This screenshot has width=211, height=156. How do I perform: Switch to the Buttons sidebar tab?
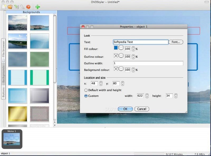(x=3, y=92)
